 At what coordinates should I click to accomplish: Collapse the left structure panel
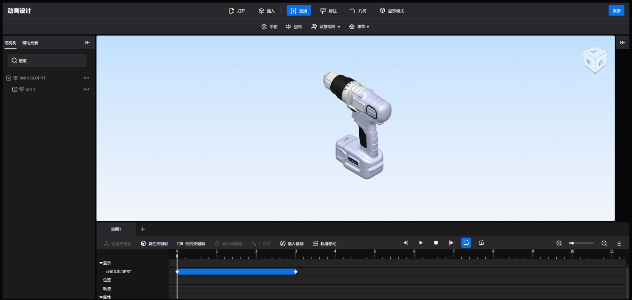87,43
